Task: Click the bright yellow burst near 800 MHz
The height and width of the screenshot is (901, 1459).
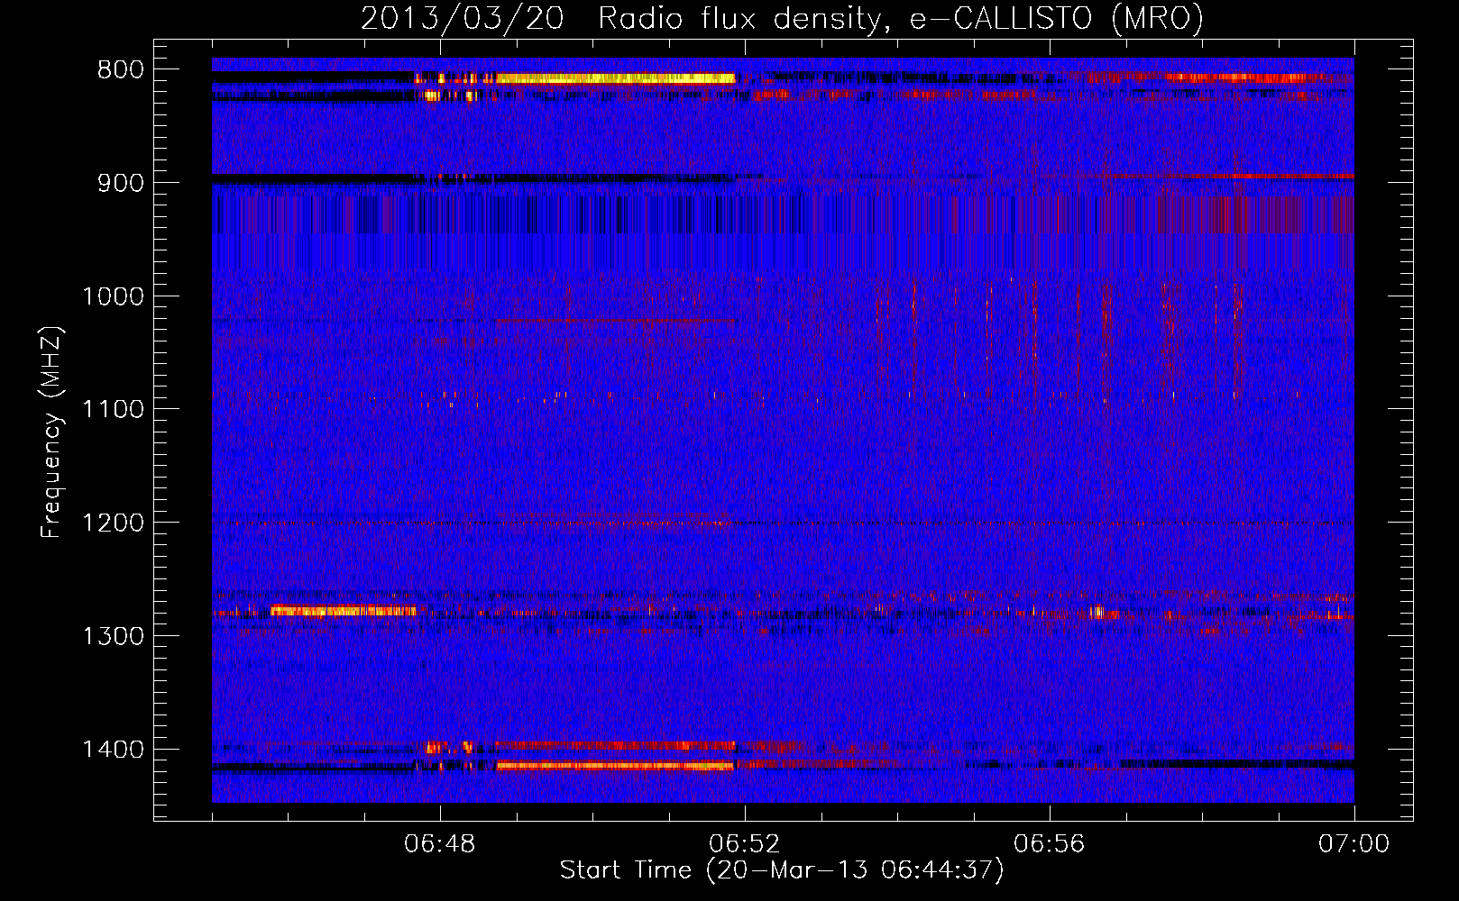Action: coord(615,78)
